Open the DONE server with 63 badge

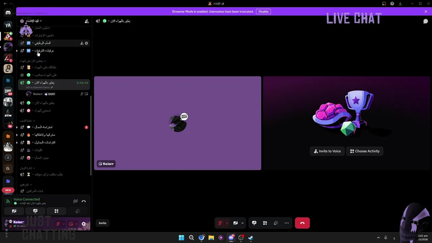[x=8, y=91]
